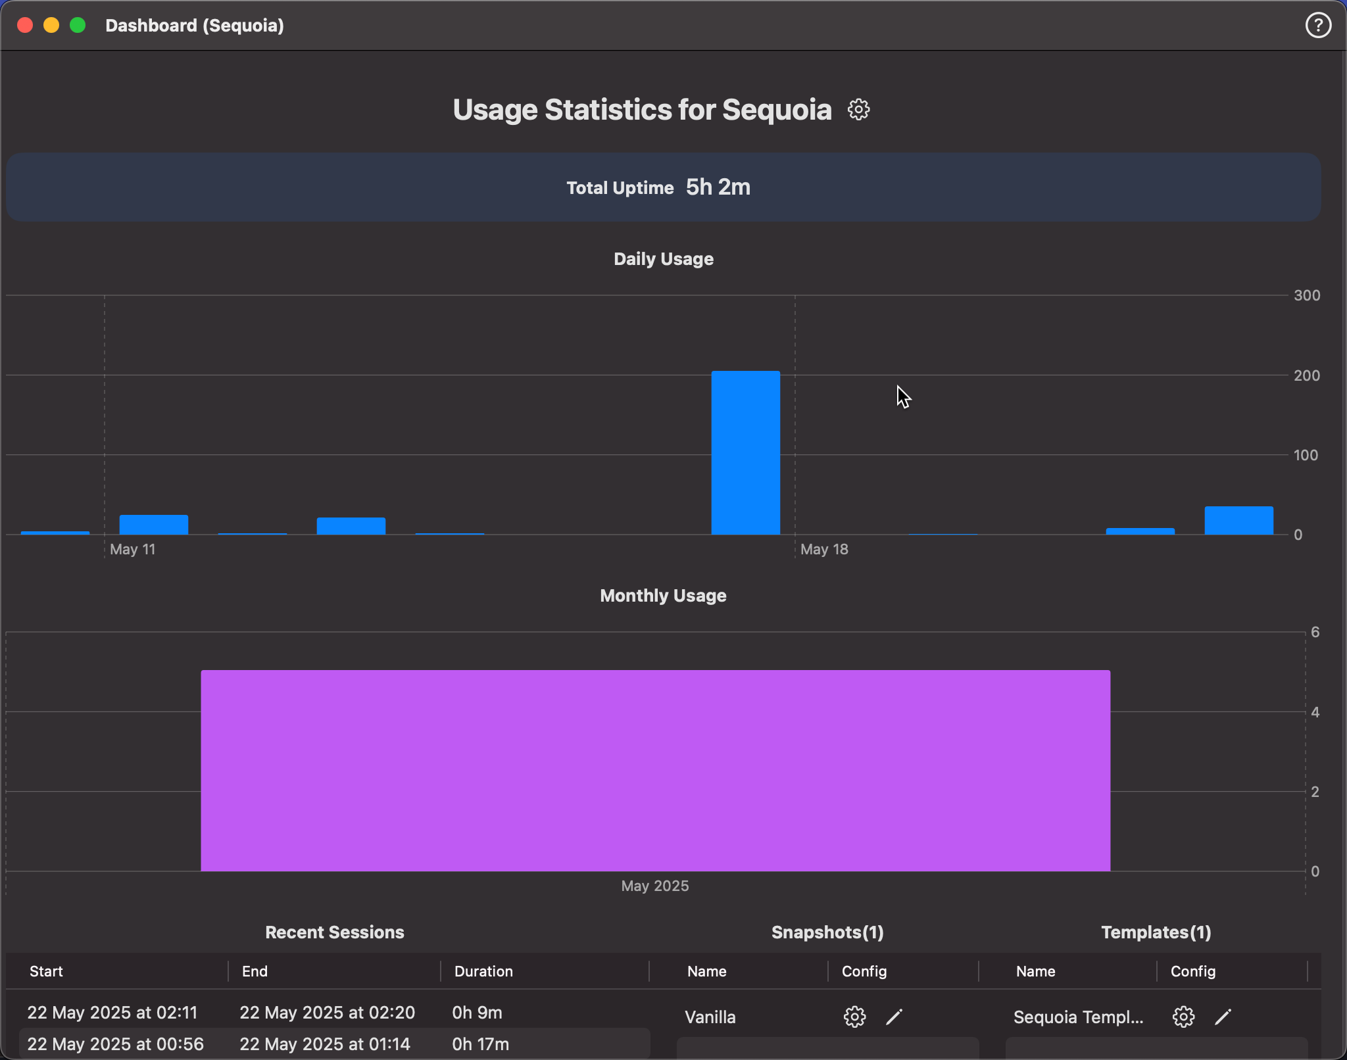Select the session starting 22 May at 00:56
Image resolution: width=1347 pixels, height=1060 pixels.
point(114,1044)
